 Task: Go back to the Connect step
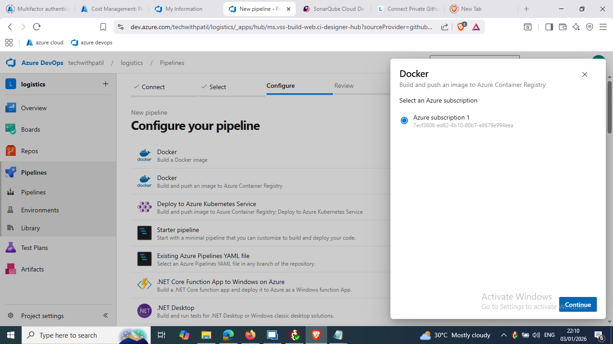(153, 87)
